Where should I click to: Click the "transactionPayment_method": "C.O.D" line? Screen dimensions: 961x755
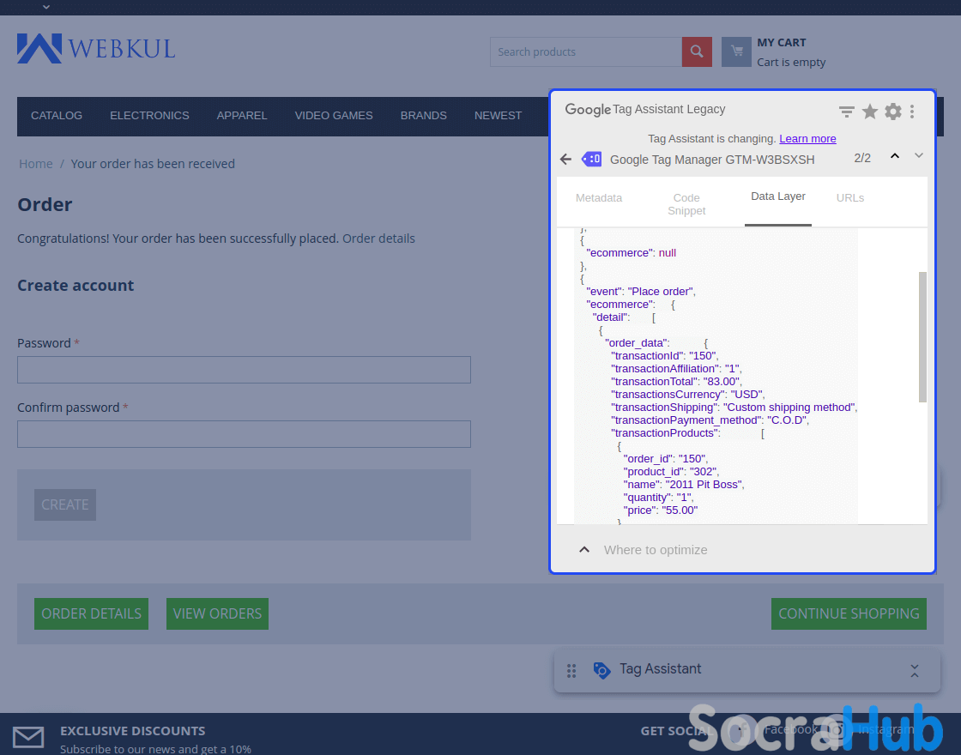(x=710, y=420)
